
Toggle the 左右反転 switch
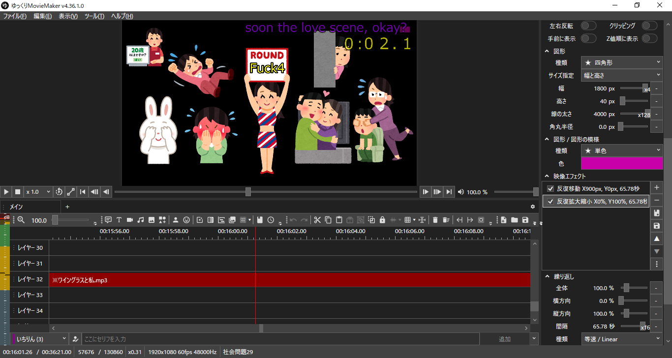click(x=588, y=26)
